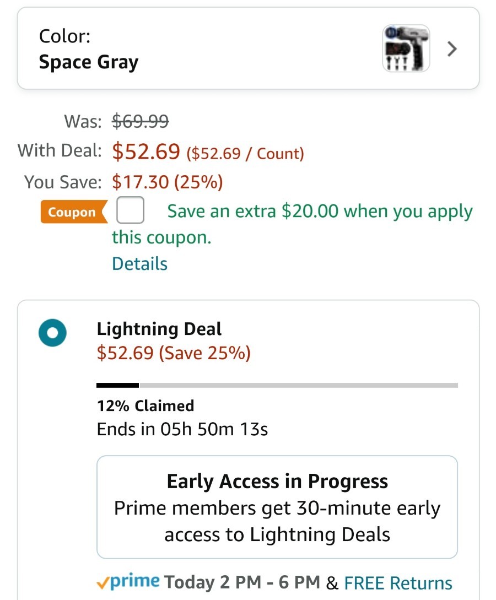Click the Ends in countdown timer
496x600 pixels.
click(182, 429)
